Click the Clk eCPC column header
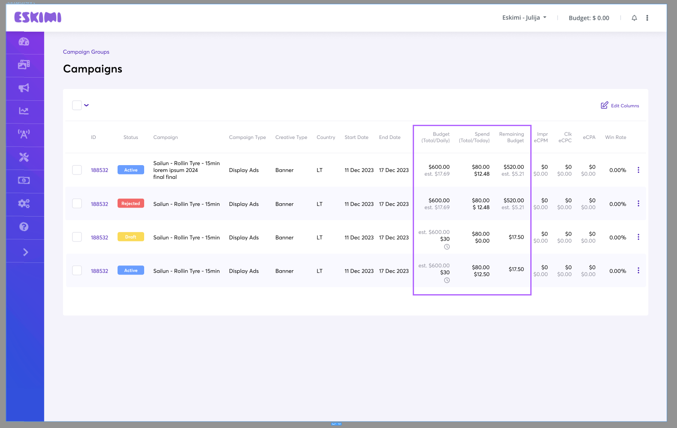The image size is (677, 428). click(565, 137)
